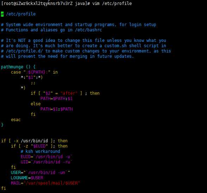Screen dimensions: 207x193
Task: Click the '*)' default case line
Action: point(23,88)
